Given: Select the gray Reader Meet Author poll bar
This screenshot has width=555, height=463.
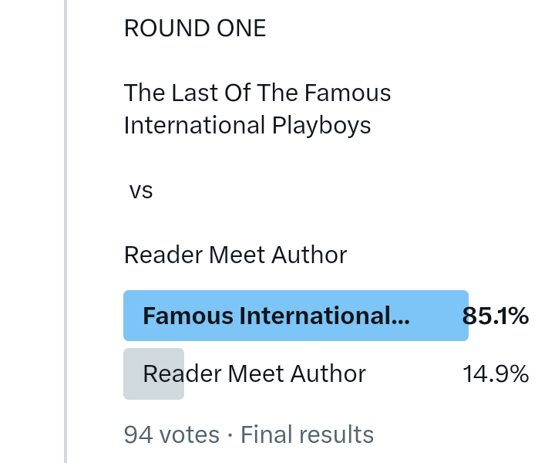Looking at the screenshot, I should coord(153,374).
